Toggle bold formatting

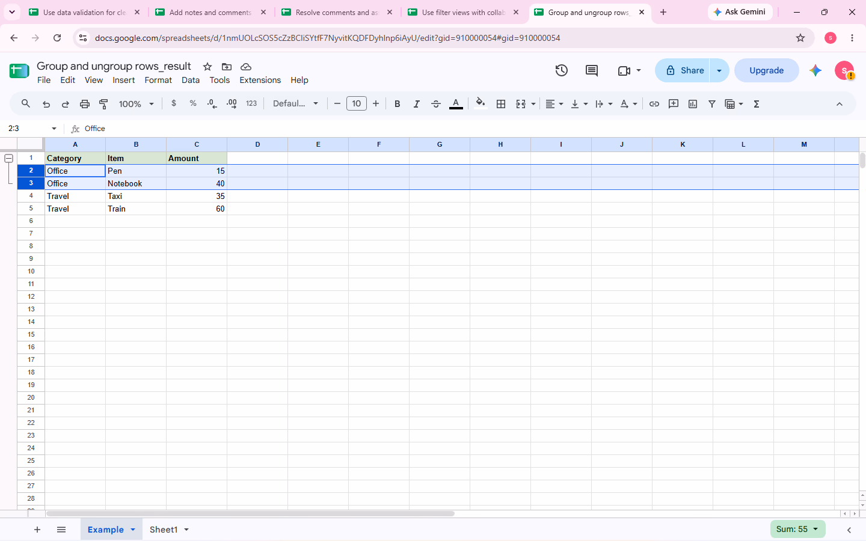pos(397,104)
